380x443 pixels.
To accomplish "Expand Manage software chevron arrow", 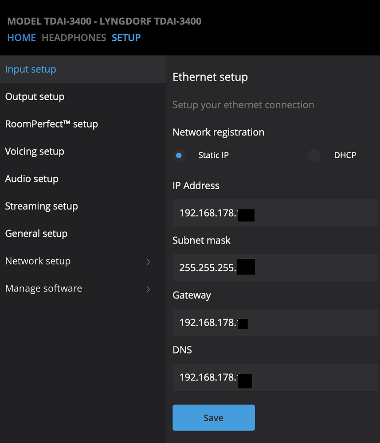I will tap(148, 289).
